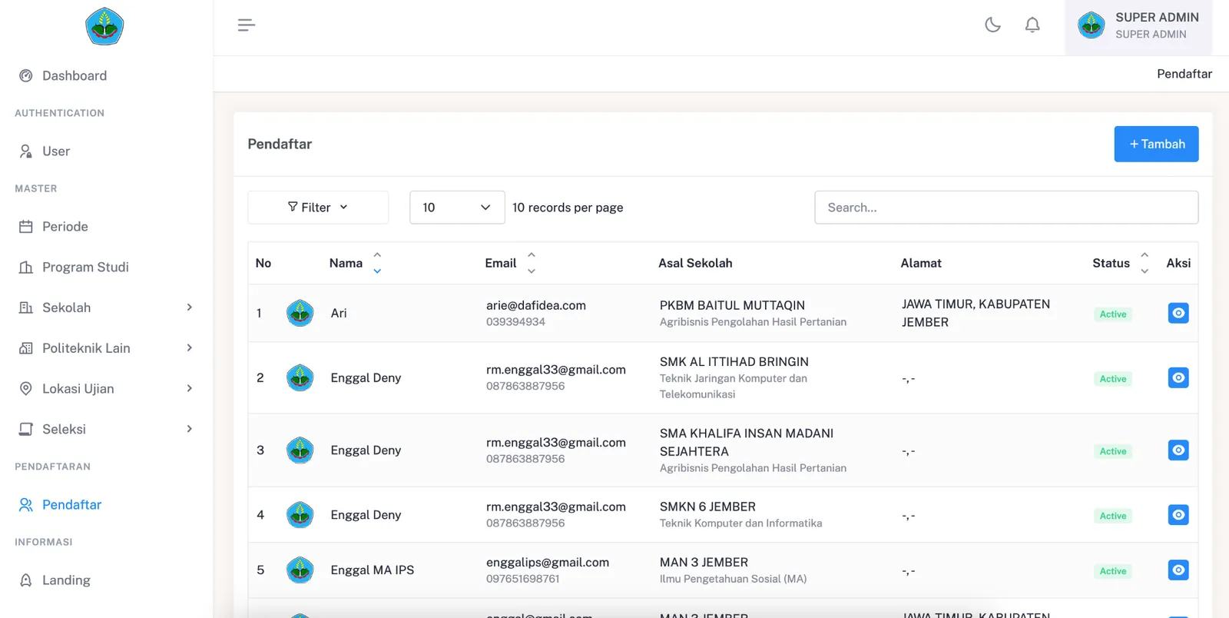Open notifications bell icon

[1032, 25]
